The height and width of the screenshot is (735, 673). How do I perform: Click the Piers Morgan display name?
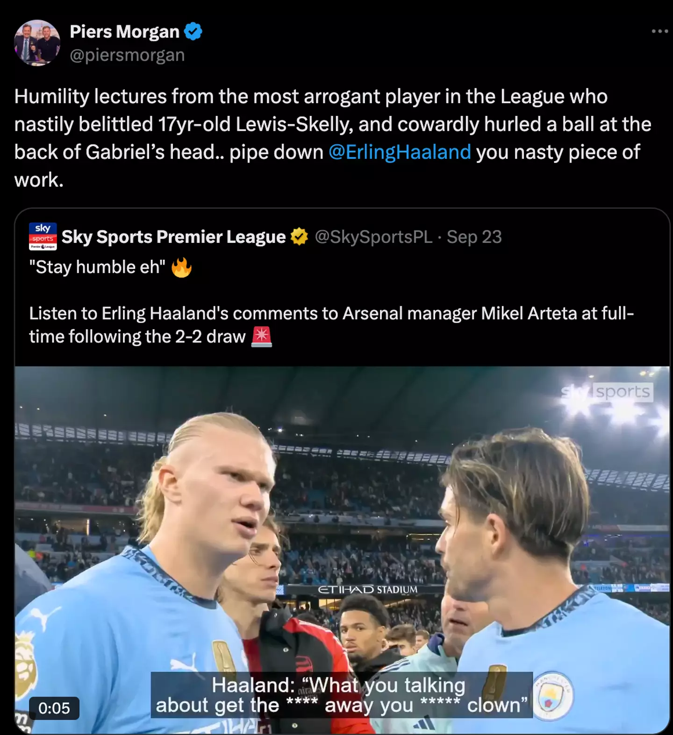tap(124, 32)
